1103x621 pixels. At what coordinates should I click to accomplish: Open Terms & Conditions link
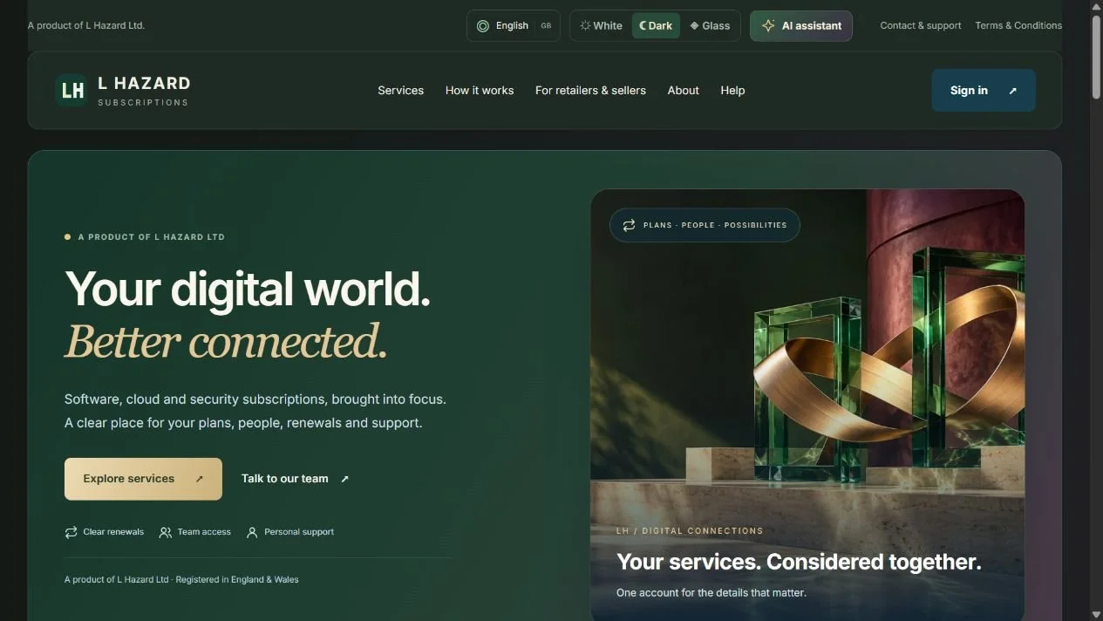1018,26
